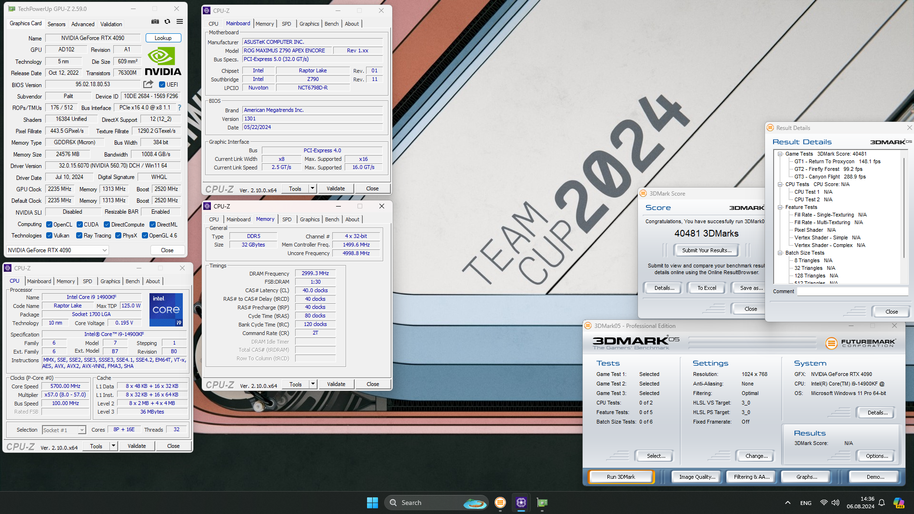Screen dimensions: 914x514
Task: Click the 3DMark Score window title icon
Action: click(x=643, y=194)
